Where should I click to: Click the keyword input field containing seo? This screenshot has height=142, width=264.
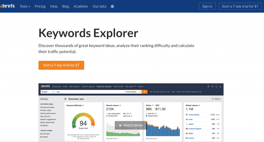(90, 92)
